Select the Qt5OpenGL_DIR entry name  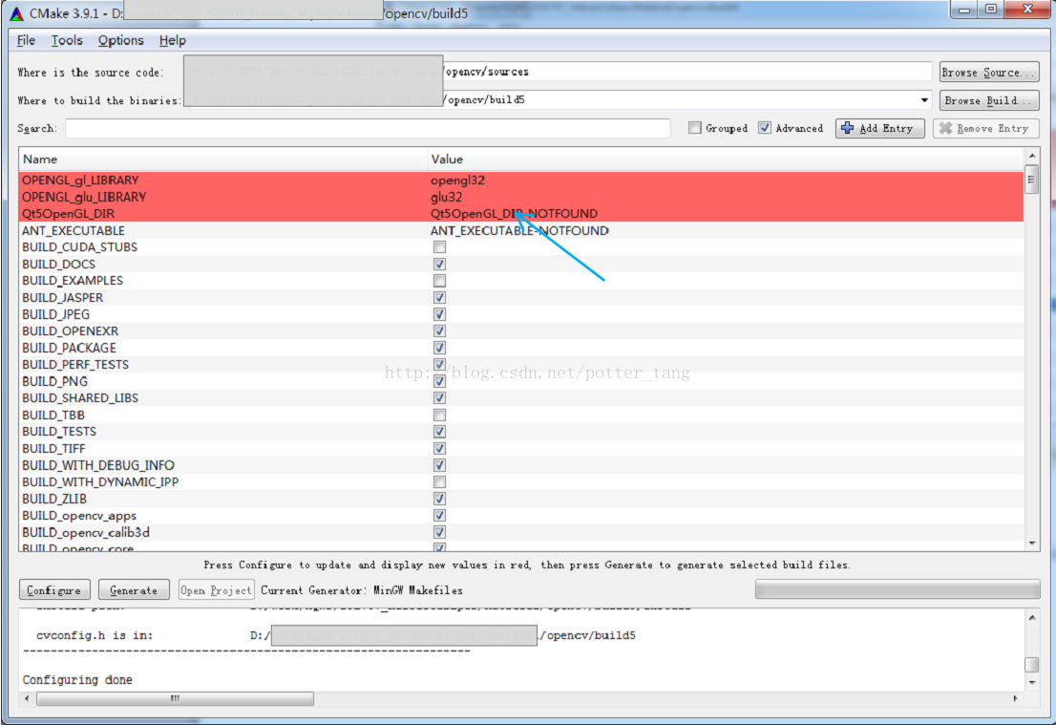tap(68, 214)
